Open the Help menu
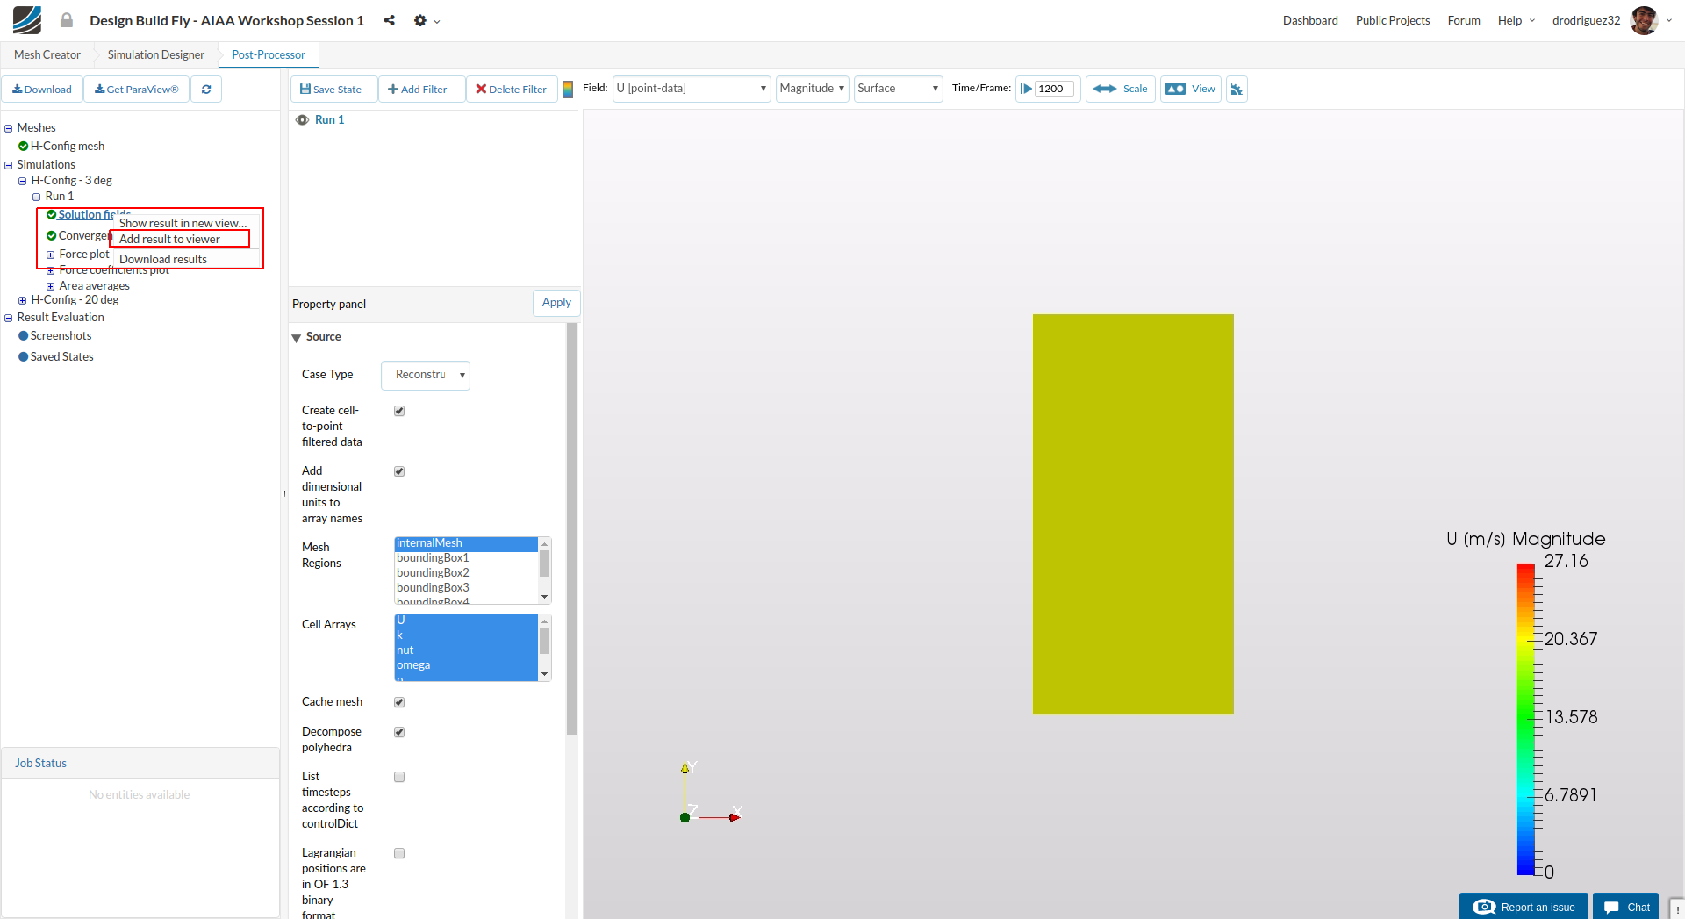Viewport: 1685px width, 919px height. click(x=1516, y=20)
